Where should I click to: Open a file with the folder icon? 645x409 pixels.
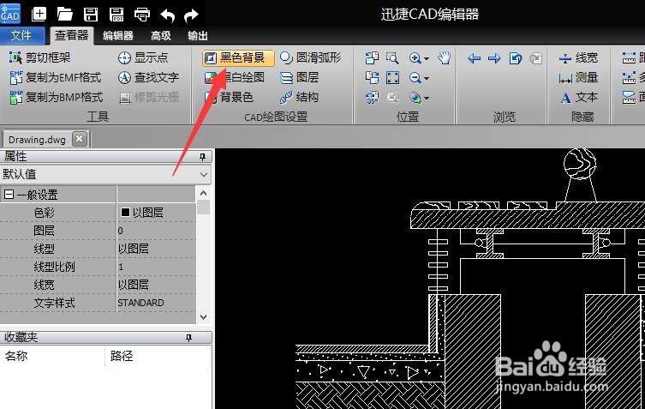pyautogui.click(x=65, y=15)
